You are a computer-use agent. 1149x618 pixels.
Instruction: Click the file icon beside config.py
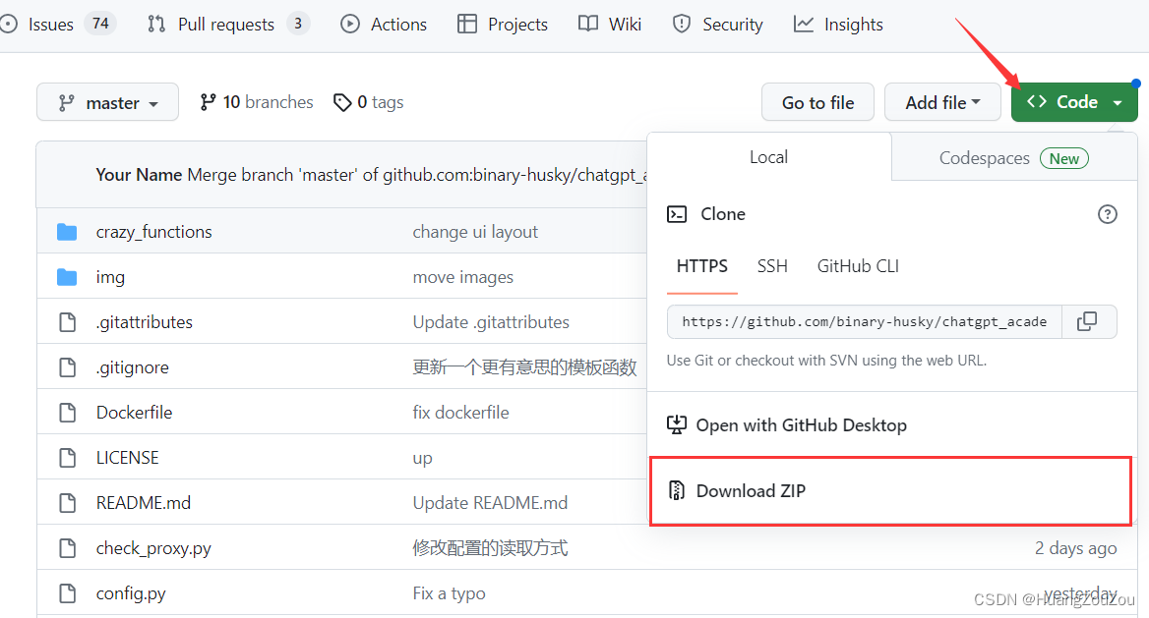[68, 593]
